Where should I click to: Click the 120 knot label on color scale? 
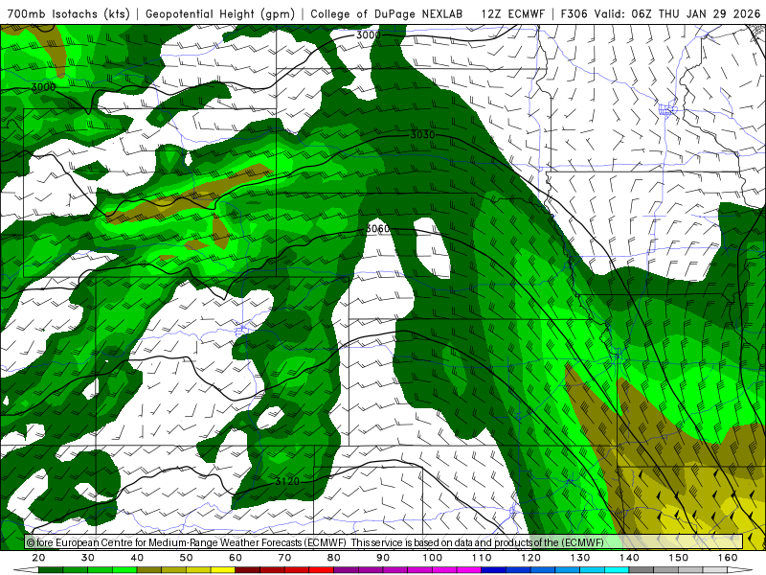coord(531,558)
